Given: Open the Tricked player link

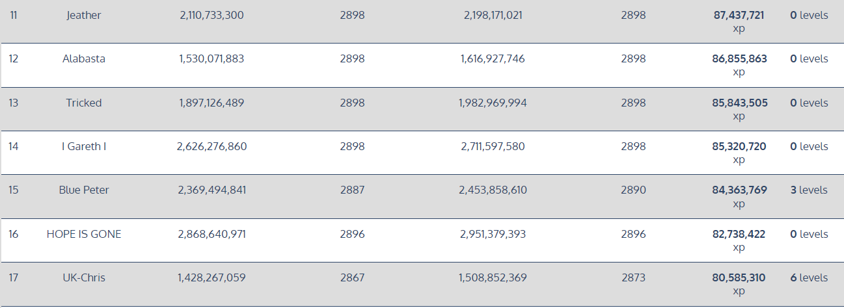Looking at the screenshot, I should point(84,103).
